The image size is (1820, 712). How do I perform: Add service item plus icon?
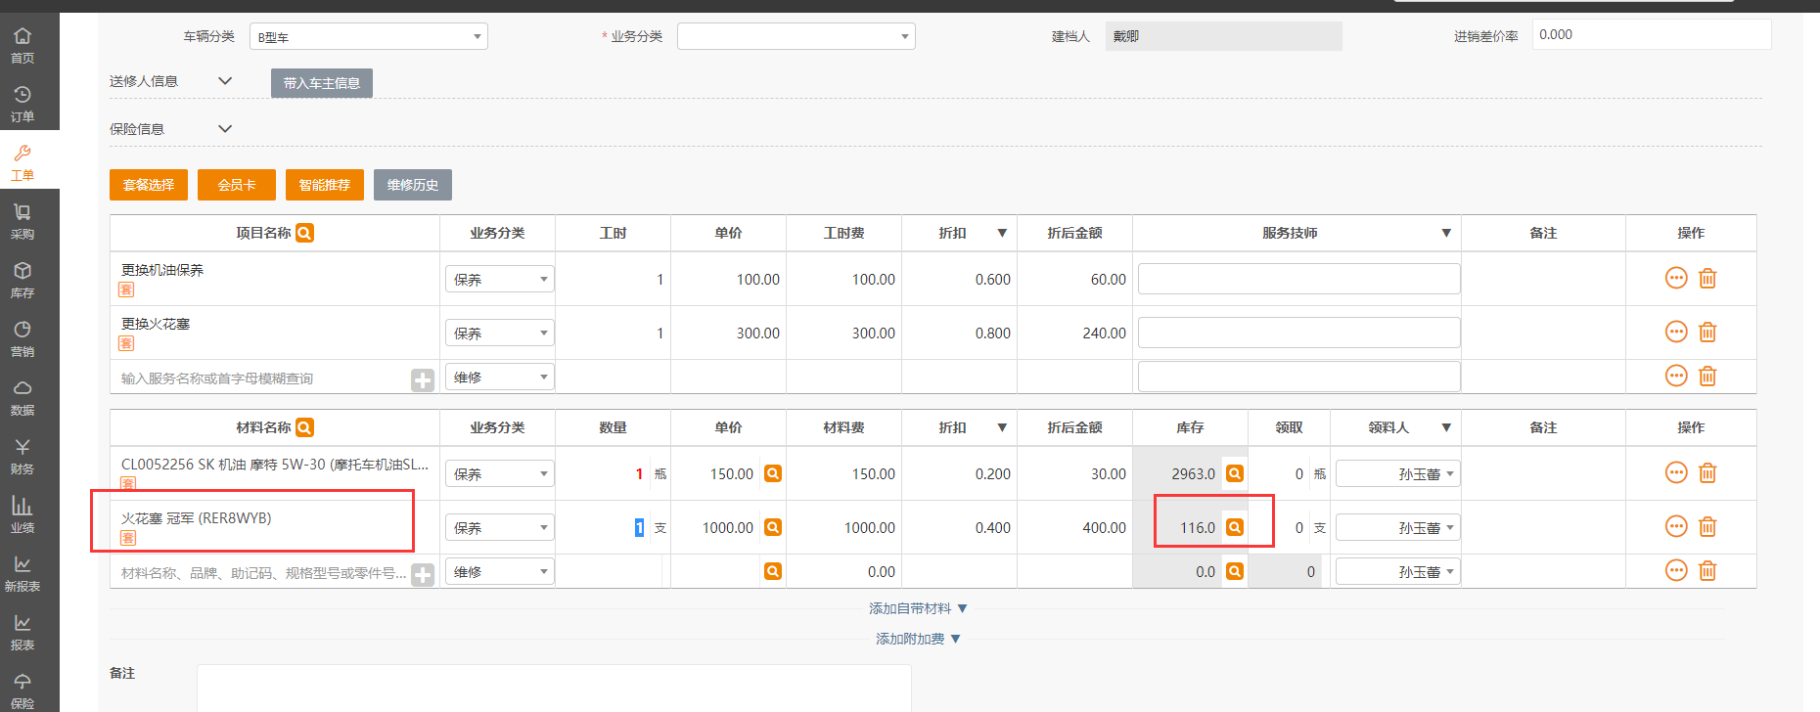(423, 380)
